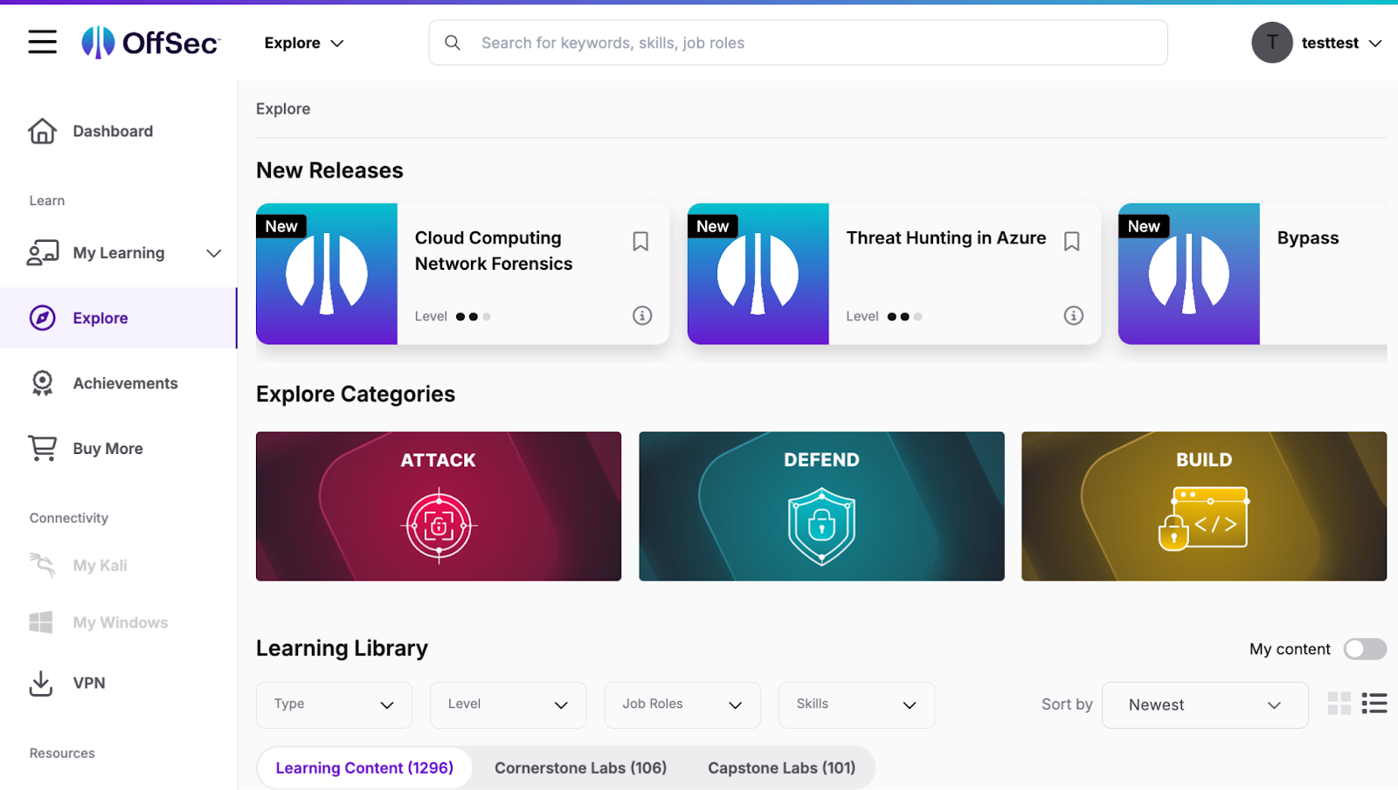This screenshot has width=1398, height=790.
Task: Open the BUILD category card
Action: click(1204, 506)
